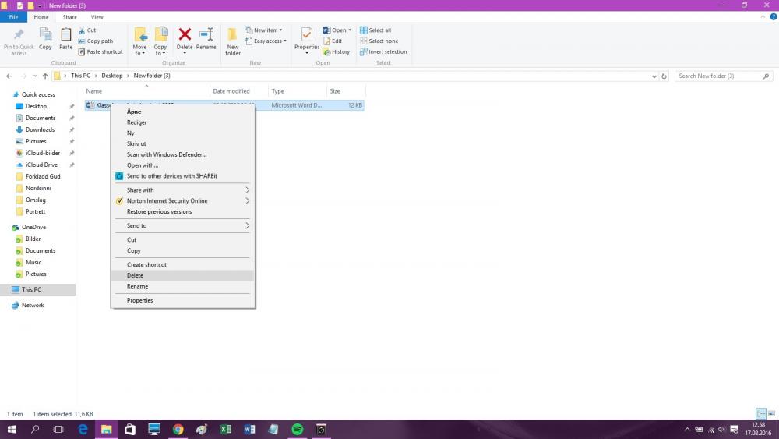The image size is (779, 439).
Task: Choose Scan with Windows Defender
Action: pos(183,154)
